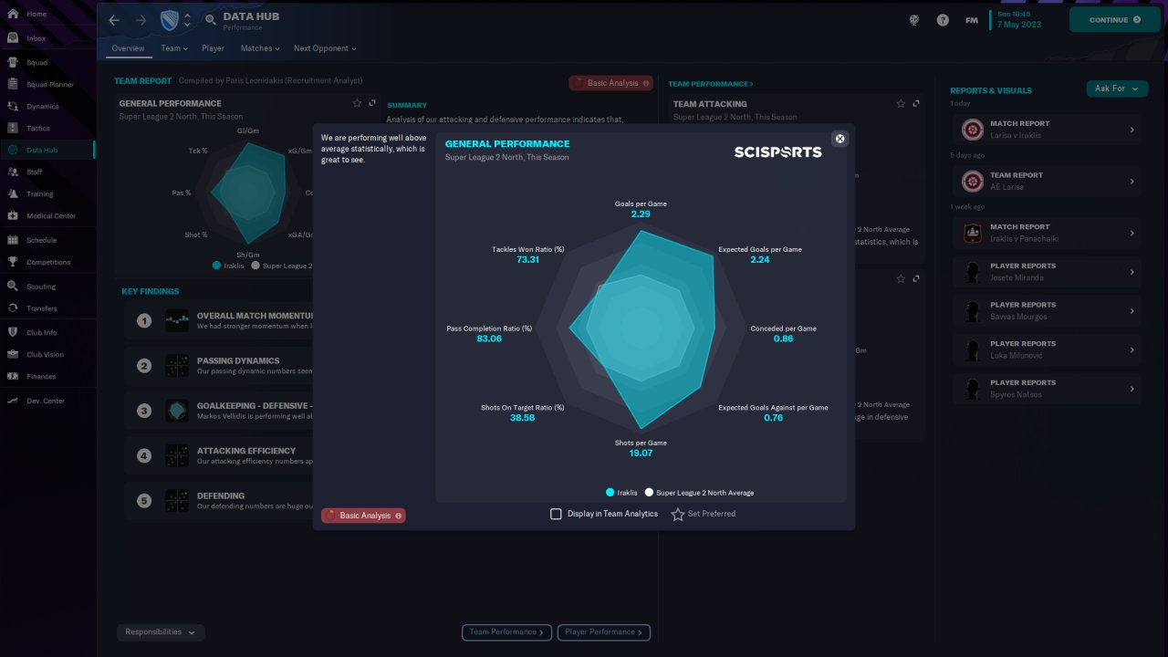Expand the background General Performance panel
1168x657 pixels.
point(372,104)
